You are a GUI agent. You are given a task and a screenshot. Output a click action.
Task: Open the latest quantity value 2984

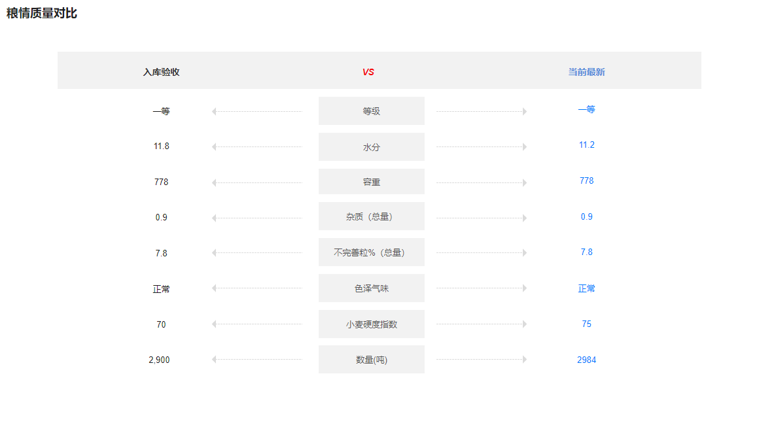point(586,360)
